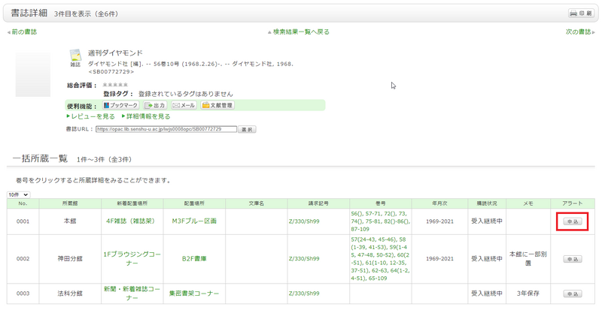Click the 所蔵館 column header
This screenshot has width=602, height=310.
tap(70, 203)
